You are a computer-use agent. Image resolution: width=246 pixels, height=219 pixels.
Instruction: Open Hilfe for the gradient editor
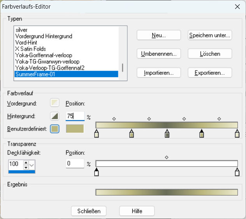[137, 211]
